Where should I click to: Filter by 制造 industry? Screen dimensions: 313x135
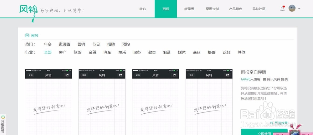(x=167, y=52)
